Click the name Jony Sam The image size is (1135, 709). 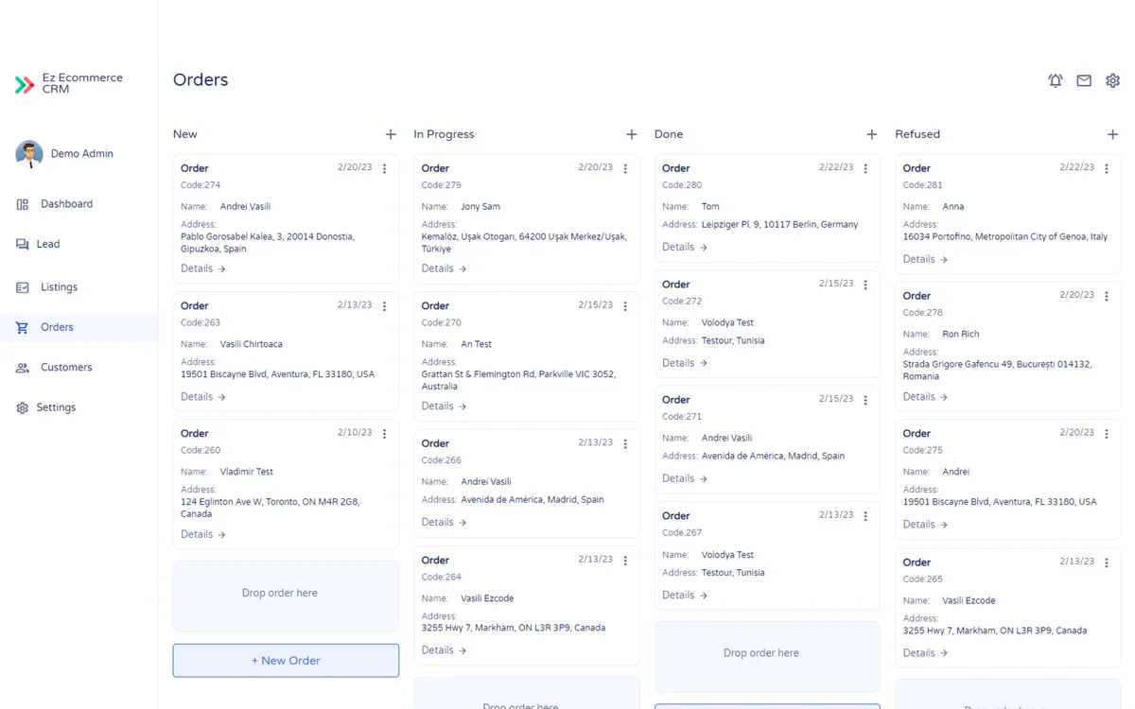point(480,207)
